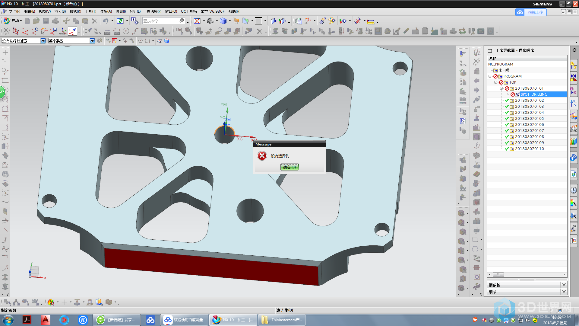
Task: Click the history clock icon in resource bar
Action: pos(574,190)
